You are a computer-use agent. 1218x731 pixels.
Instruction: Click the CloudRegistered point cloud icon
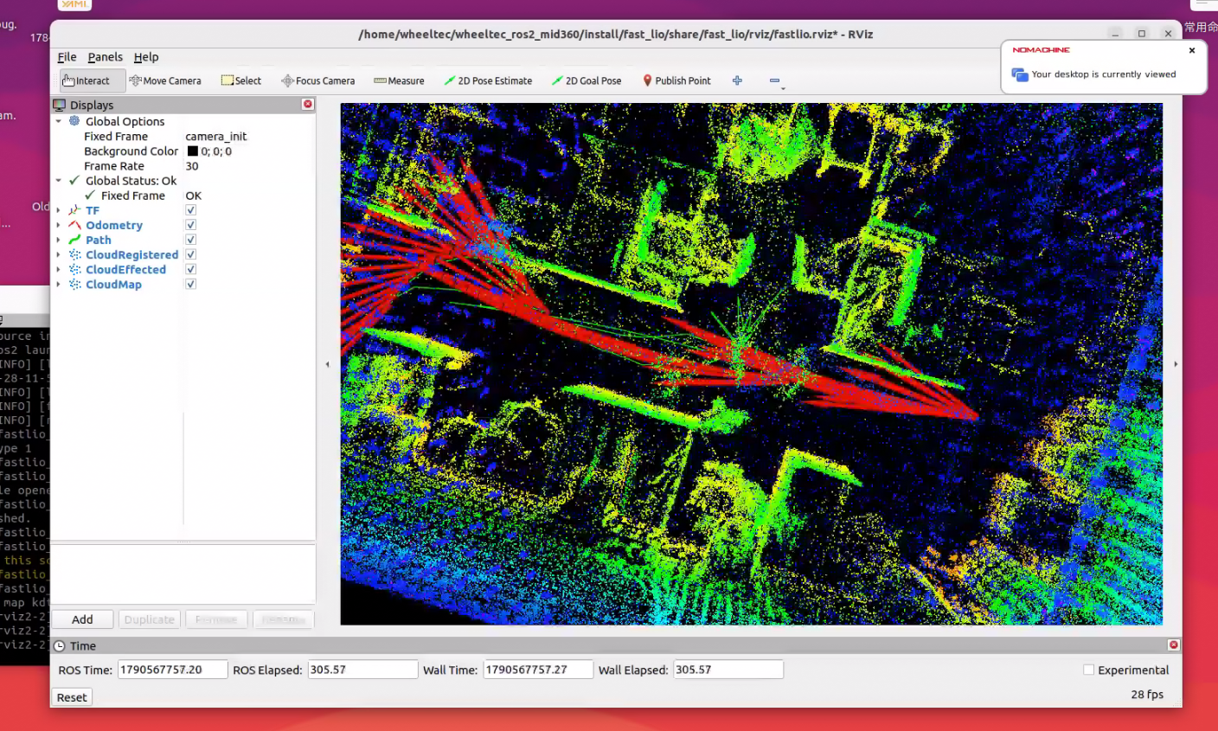click(74, 254)
